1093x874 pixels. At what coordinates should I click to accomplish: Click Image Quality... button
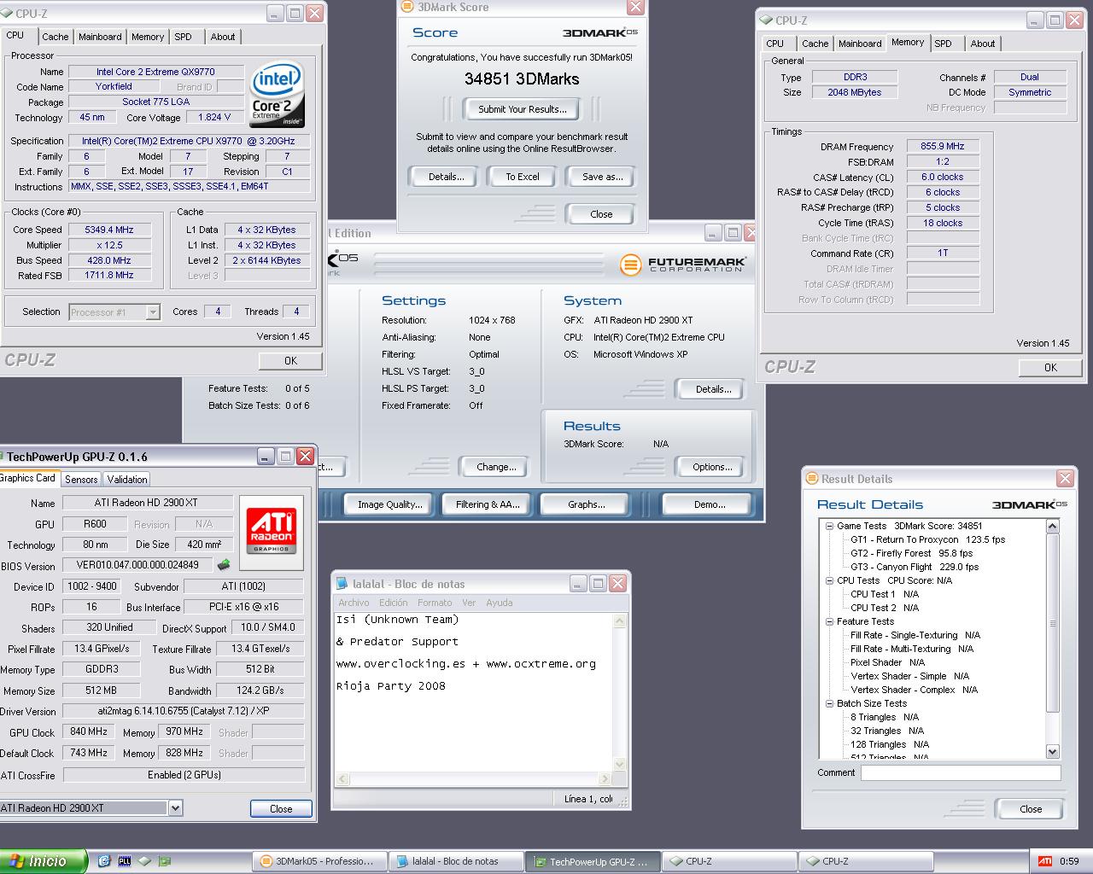(x=389, y=504)
